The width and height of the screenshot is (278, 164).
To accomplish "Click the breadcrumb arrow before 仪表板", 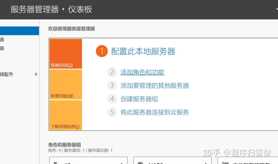I will tap(63, 9).
